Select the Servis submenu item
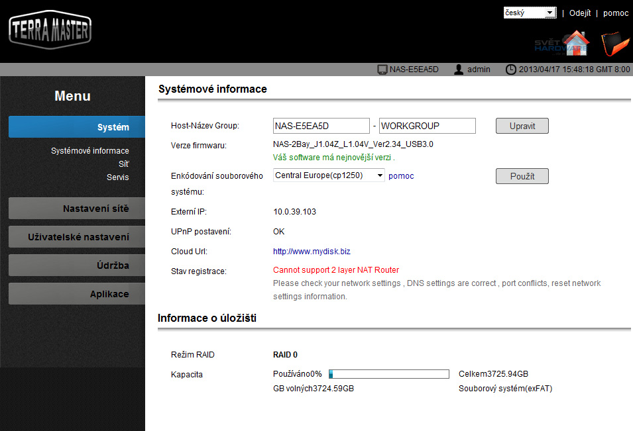This screenshot has height=431, width=633. coord(117,177)
